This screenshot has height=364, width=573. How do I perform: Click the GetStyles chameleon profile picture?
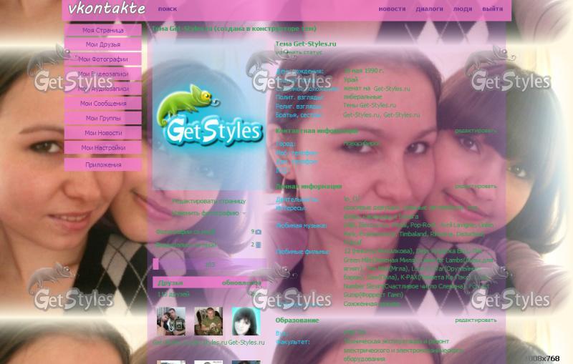[x=209, y=115]
